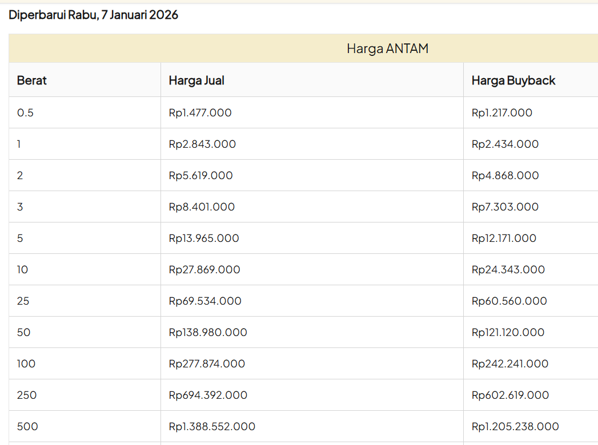
Task: Click the buyback price Rp12.171.000
Action: 504,238
